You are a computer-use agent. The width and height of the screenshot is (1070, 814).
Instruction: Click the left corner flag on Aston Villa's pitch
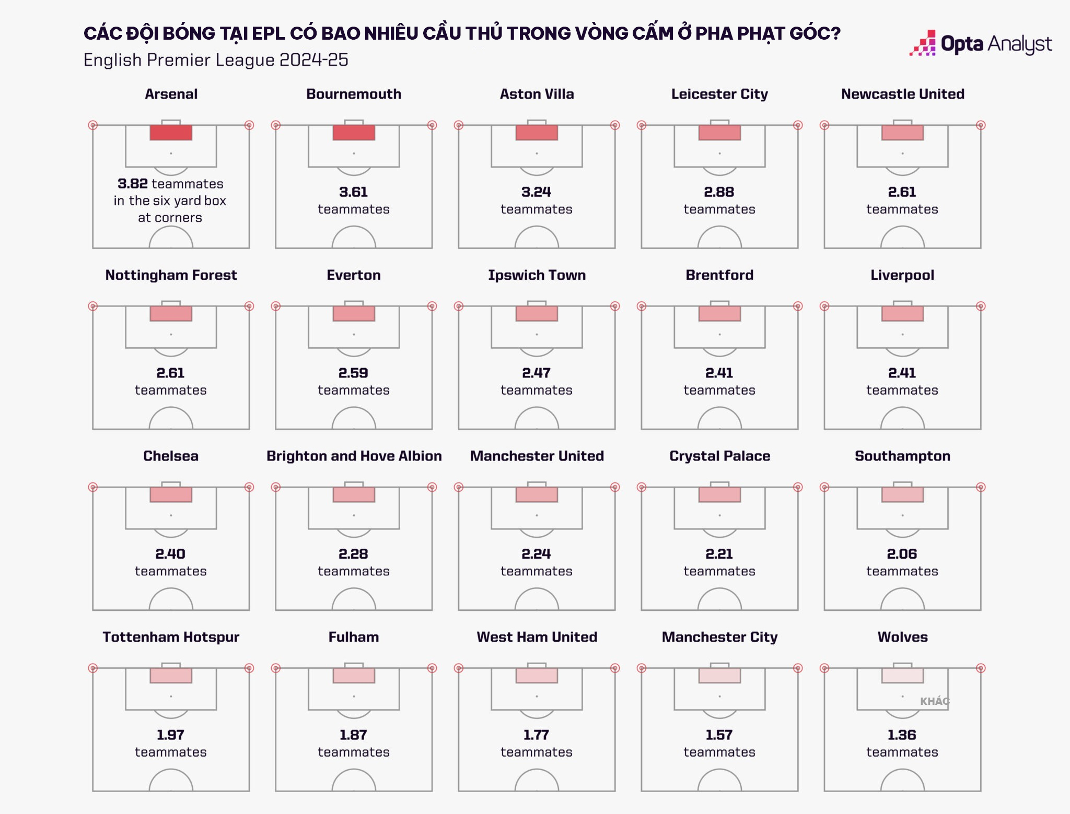coord(459,125)
